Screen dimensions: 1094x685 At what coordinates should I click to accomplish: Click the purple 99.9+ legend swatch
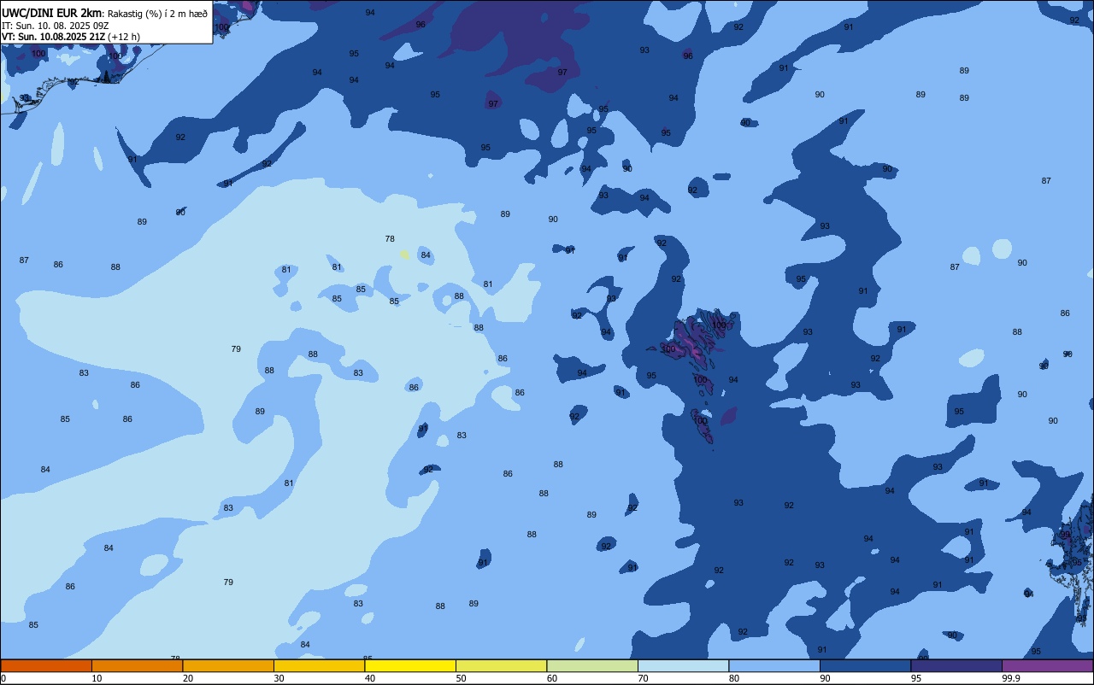(1047, 665)
